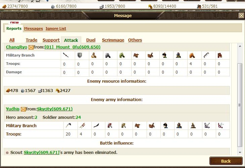Click the population icon in the top bar
The width and height of the screenshot is (245, 168).
(x=199, y=7)
